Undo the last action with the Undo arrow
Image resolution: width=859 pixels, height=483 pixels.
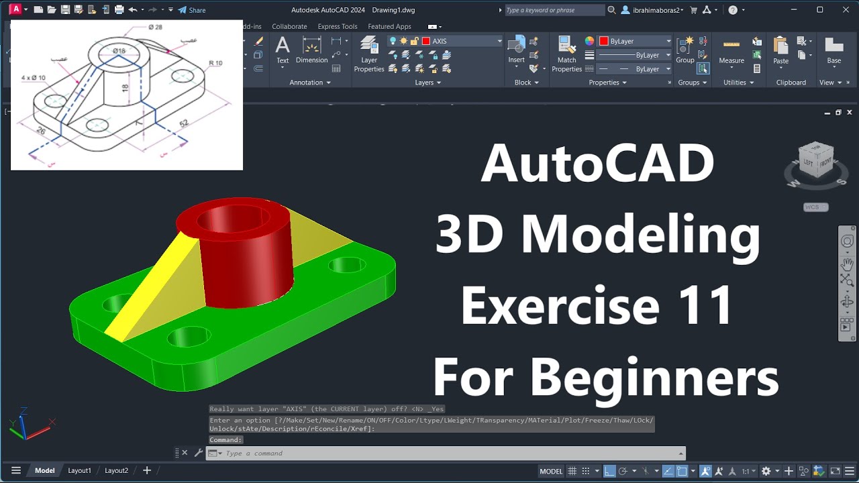click(133, 10)
